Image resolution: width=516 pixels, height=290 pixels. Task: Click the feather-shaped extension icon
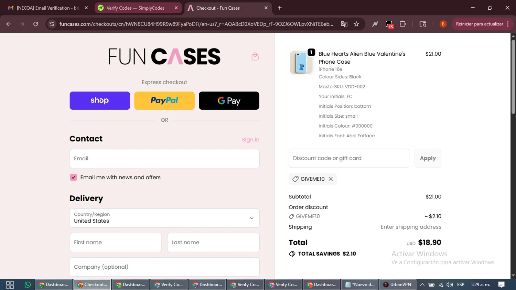click(375, 24)
